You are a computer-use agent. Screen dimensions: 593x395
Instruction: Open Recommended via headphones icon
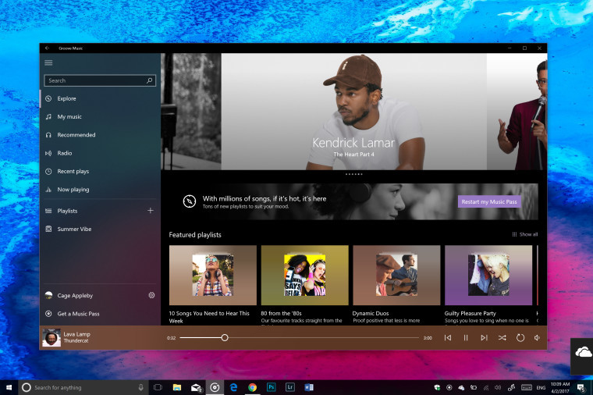coord(48,135)
